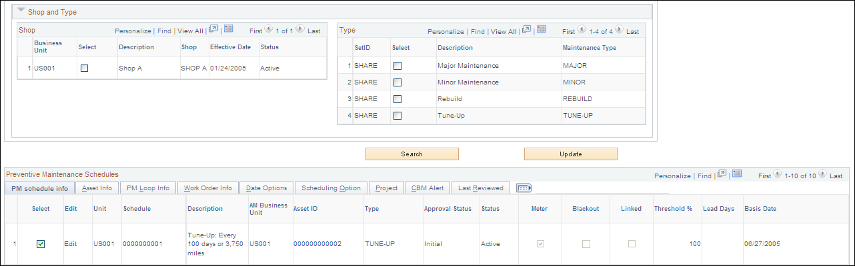Click View All link in Shop grid
Image resolution: width=855 pixels, height=266 pixels.
pos(190,31)
